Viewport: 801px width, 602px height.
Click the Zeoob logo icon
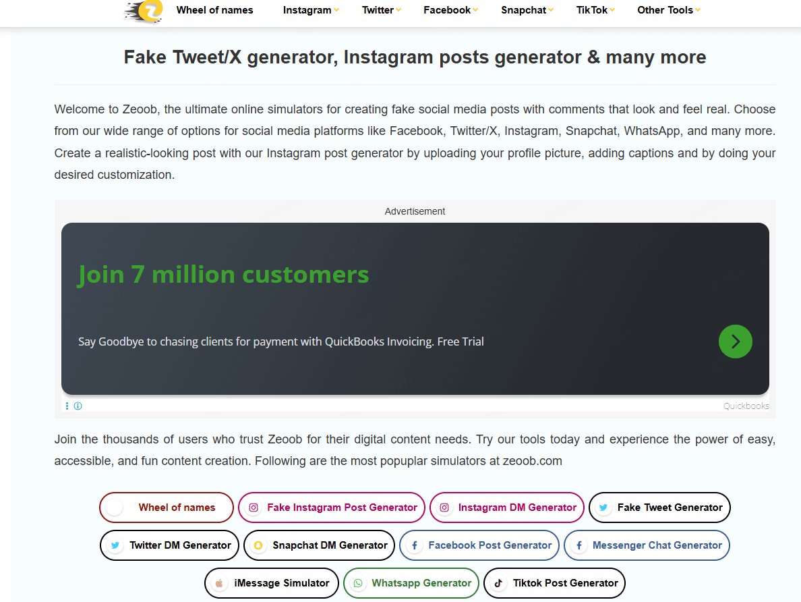point(144,11)
